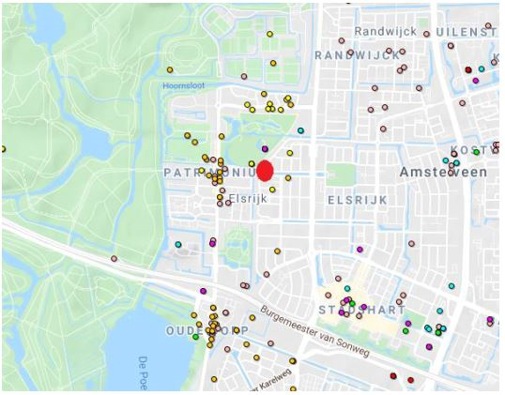Click the lone orange dot above Hoornsloot label
Screen dimensions: 505x395
[x=170, y=69]
